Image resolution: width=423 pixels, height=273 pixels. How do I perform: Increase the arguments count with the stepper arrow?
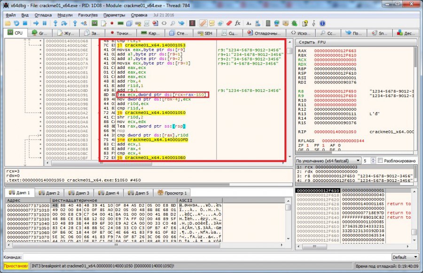[x=373, y=159]
